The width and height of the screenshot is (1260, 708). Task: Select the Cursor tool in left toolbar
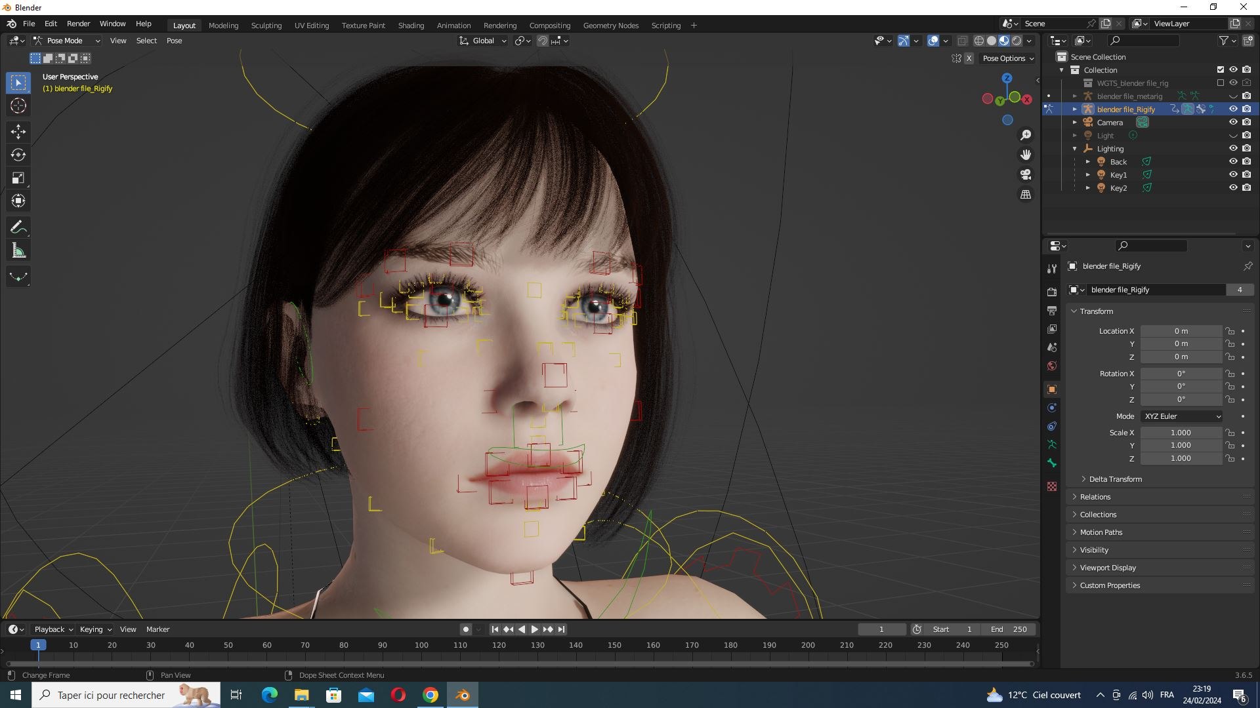click(x=18, y=106)
